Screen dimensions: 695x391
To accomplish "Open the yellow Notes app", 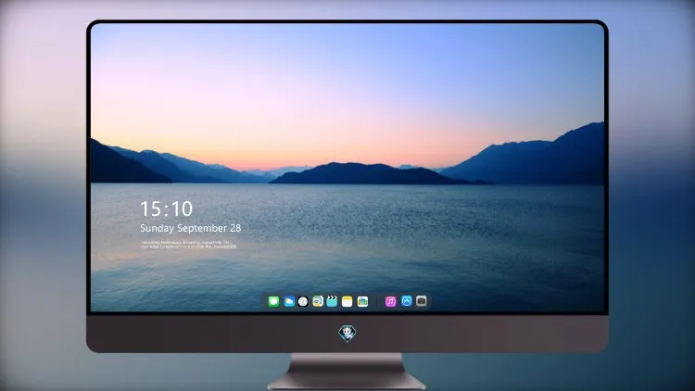I will pyautogui.click(x=347, y=301).
